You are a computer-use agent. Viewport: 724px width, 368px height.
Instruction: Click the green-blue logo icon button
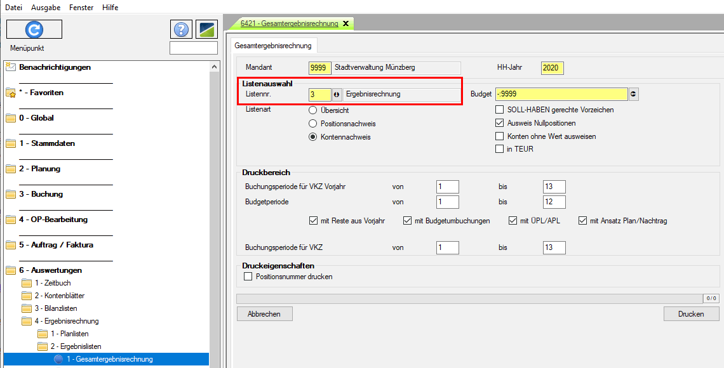coord(206,29)
